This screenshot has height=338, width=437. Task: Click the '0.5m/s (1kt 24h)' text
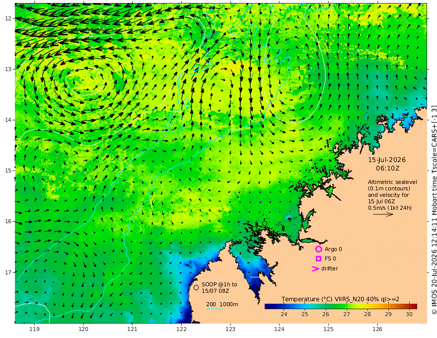[x=390, y=208]
